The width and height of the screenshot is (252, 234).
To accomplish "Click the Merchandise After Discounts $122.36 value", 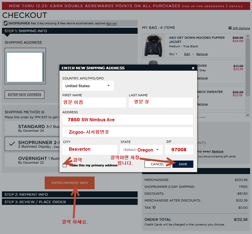I will pos(242,200).
